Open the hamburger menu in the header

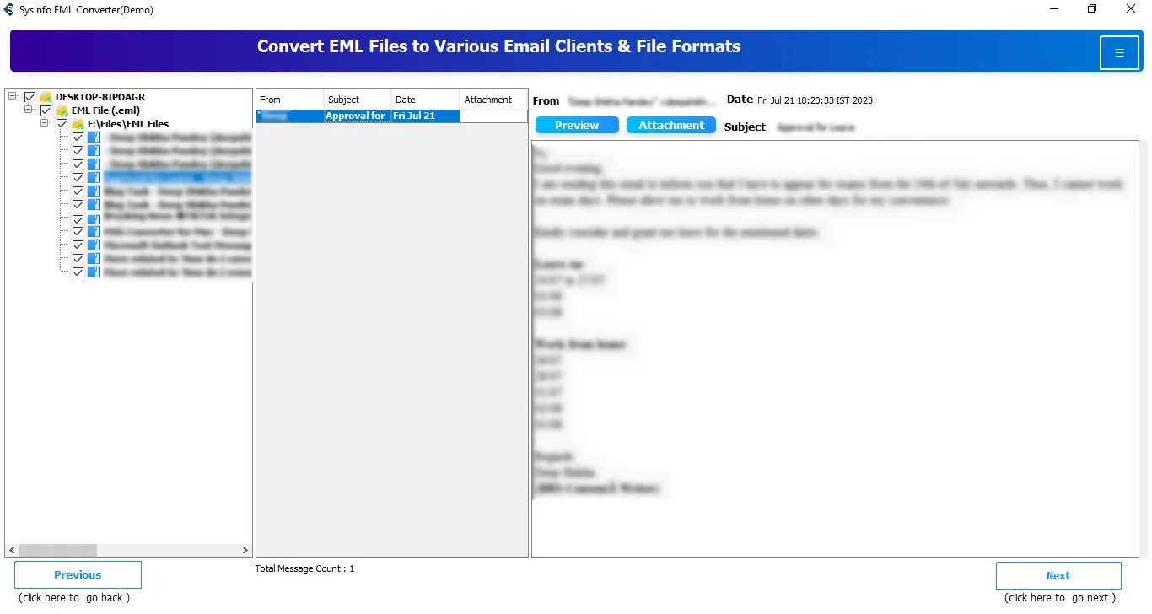click(x=1119, y=53)
